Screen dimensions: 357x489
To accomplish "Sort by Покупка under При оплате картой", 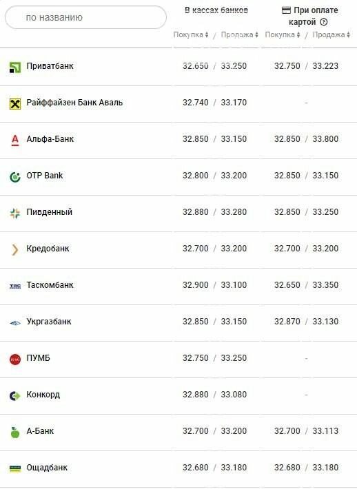I will [x=283, y=34].
